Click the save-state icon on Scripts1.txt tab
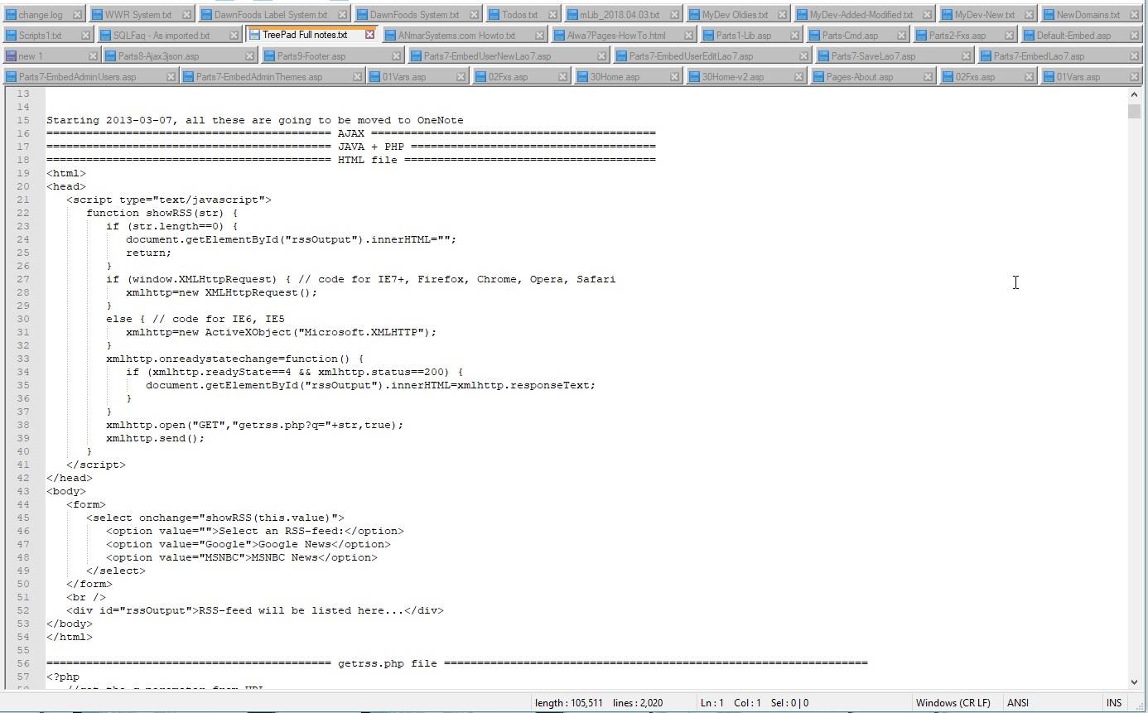Viewport: 1148px width, 713px height. (10, 36)
